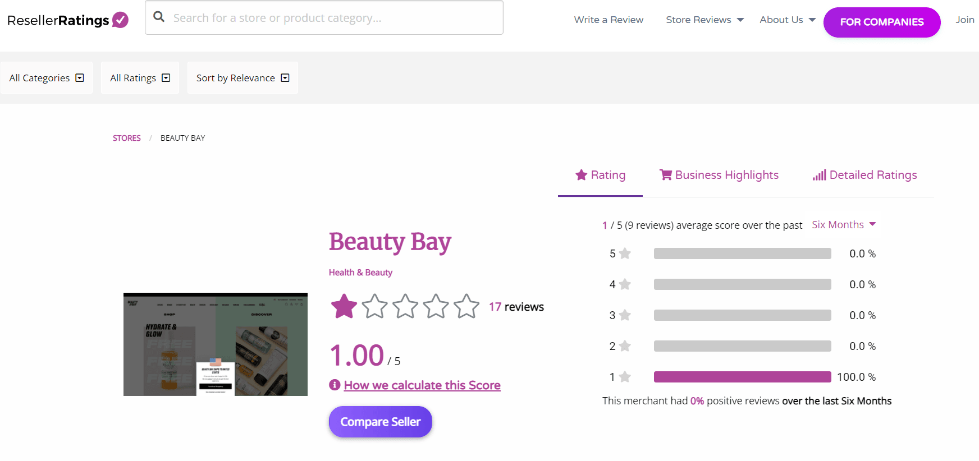Expand the Sort by Relevance dropdown
This screenshot has height=461, width=979.
[243, 78]
